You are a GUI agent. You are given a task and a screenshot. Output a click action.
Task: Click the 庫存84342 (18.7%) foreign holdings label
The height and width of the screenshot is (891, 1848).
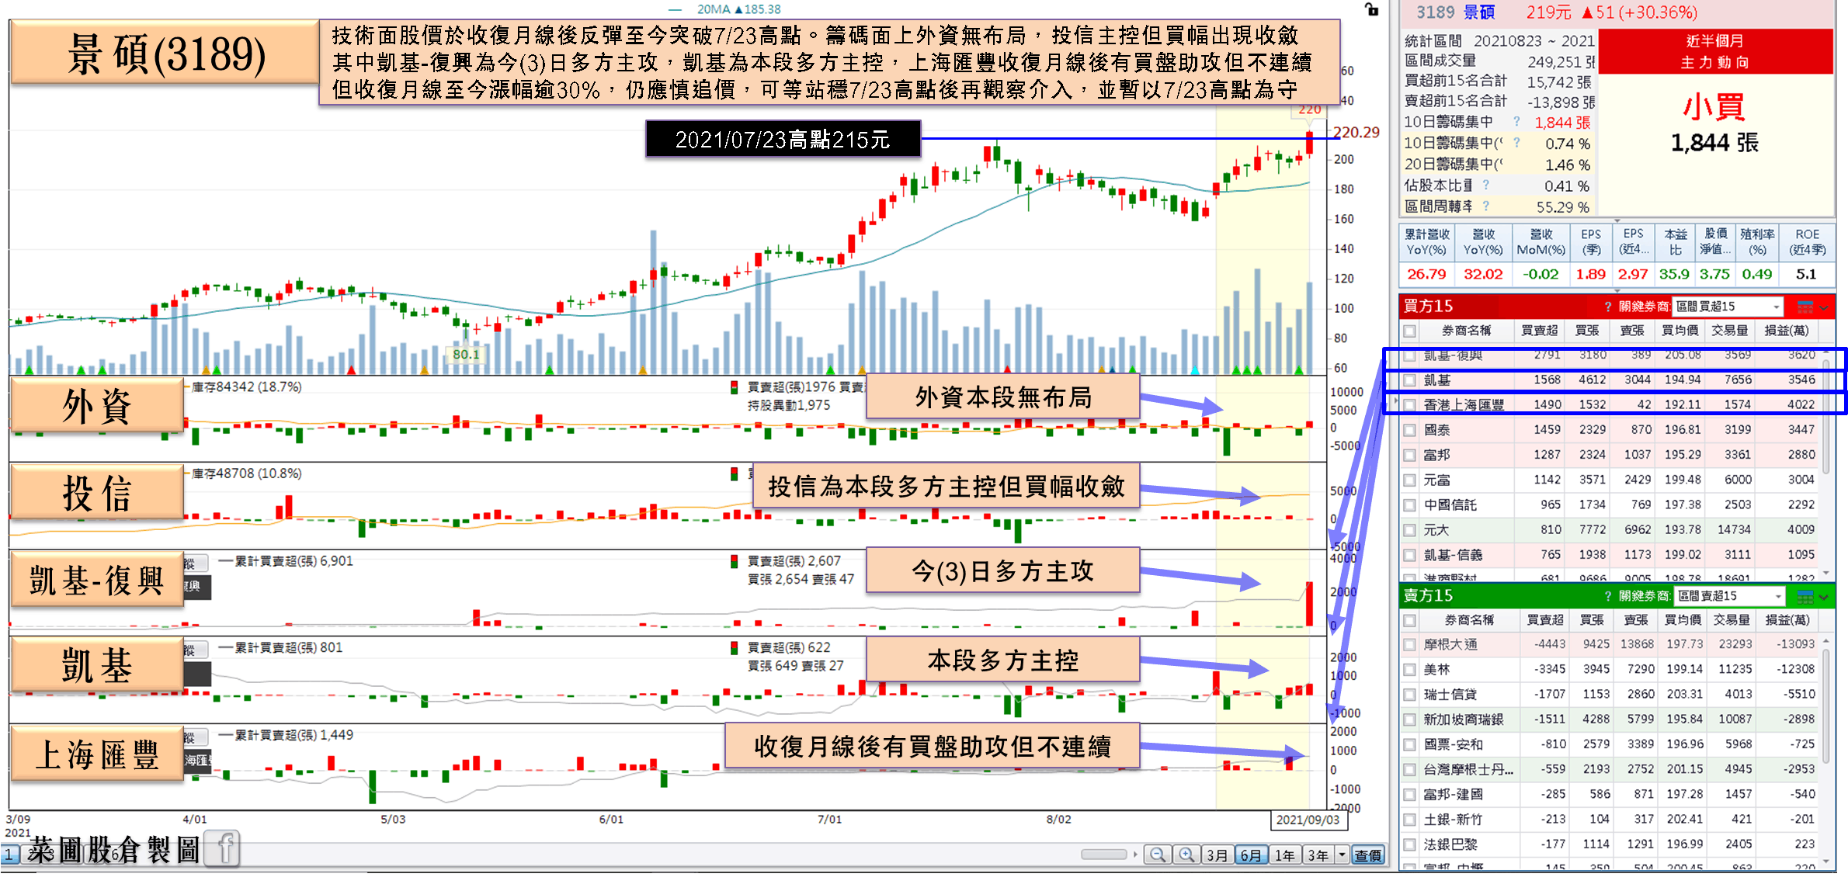point(246,387)
